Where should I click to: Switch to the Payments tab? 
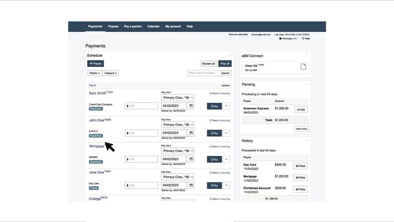[x=95, y=26]
